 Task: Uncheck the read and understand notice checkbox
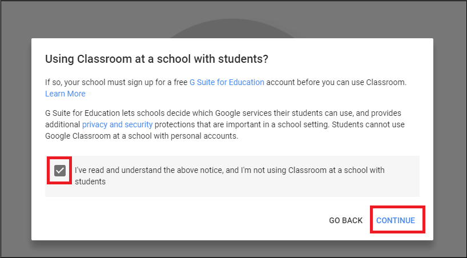click(60, 171)
